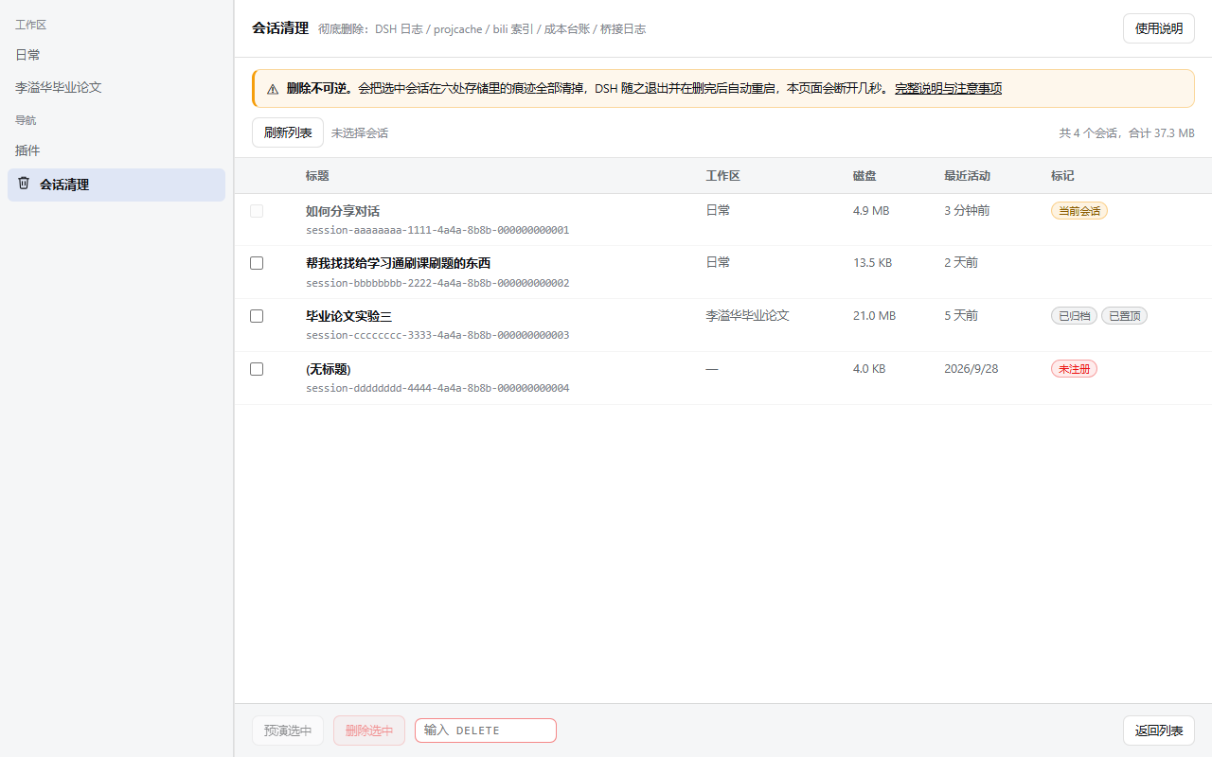
Task: Click the 已置顶 badge
Action: point(1124,316)
